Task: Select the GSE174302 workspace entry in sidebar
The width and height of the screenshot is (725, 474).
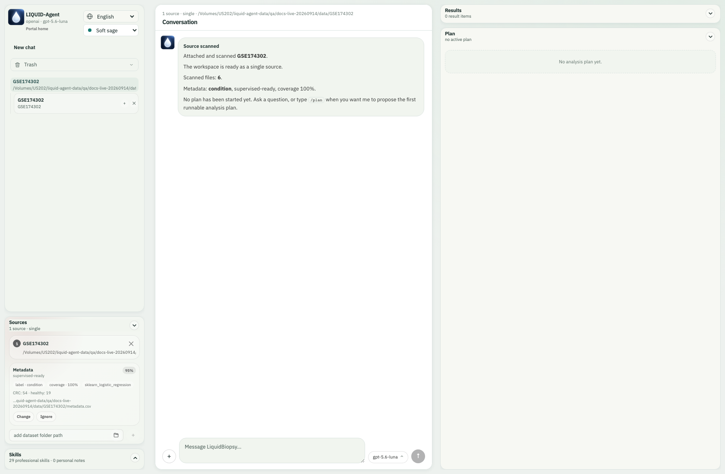Action: tap(74, 84)
